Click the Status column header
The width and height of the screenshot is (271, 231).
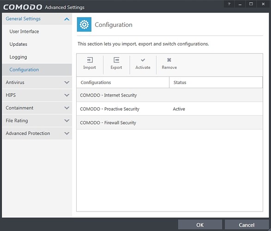[216, 83]
